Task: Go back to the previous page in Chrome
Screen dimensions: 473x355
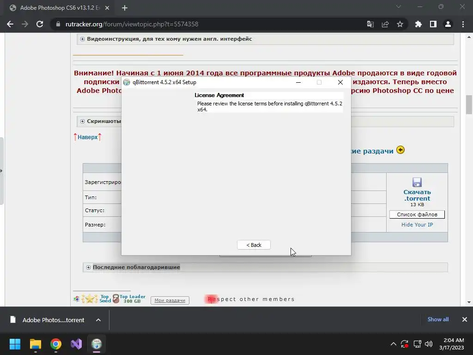Action: click(x=10, y=24)
